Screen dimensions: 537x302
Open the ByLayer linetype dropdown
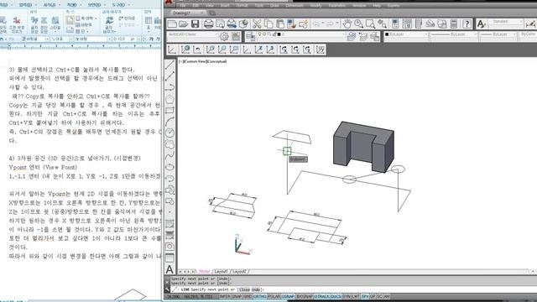(x=453, y=34)
